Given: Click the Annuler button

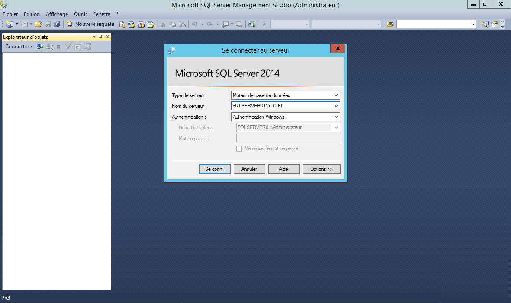Looking at the screenshot, I should (249, 169).
